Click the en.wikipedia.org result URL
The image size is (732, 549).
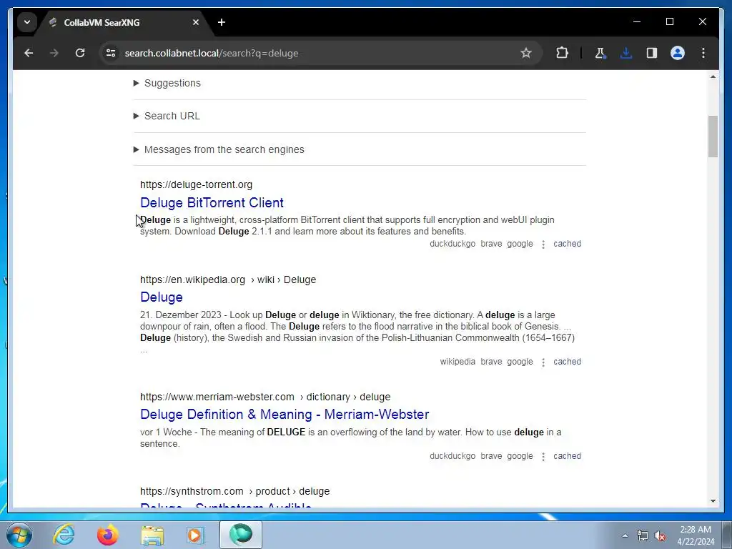(x=228, y=280)
